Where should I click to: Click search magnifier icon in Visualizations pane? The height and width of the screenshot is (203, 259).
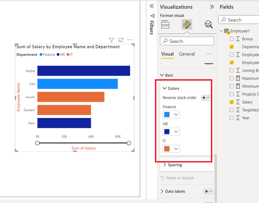(x=165, y=41)
